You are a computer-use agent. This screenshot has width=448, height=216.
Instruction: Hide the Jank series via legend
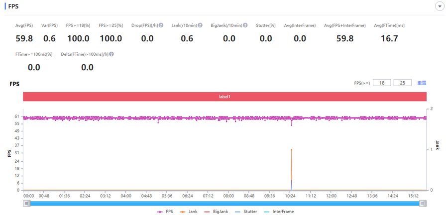click(x=190, y=212)
